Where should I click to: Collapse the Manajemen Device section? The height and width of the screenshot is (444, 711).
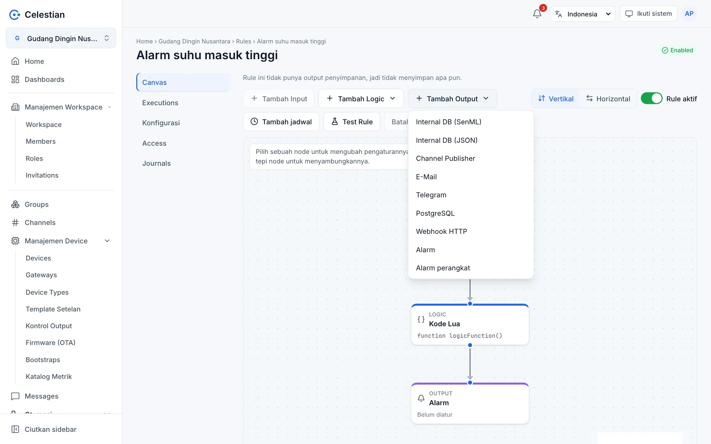[x=61, y=241]
